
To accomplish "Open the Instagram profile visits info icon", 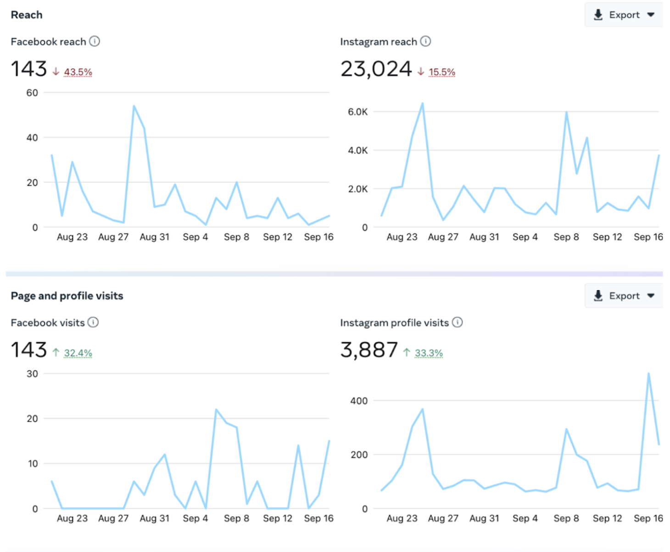I will coord(458,322).
